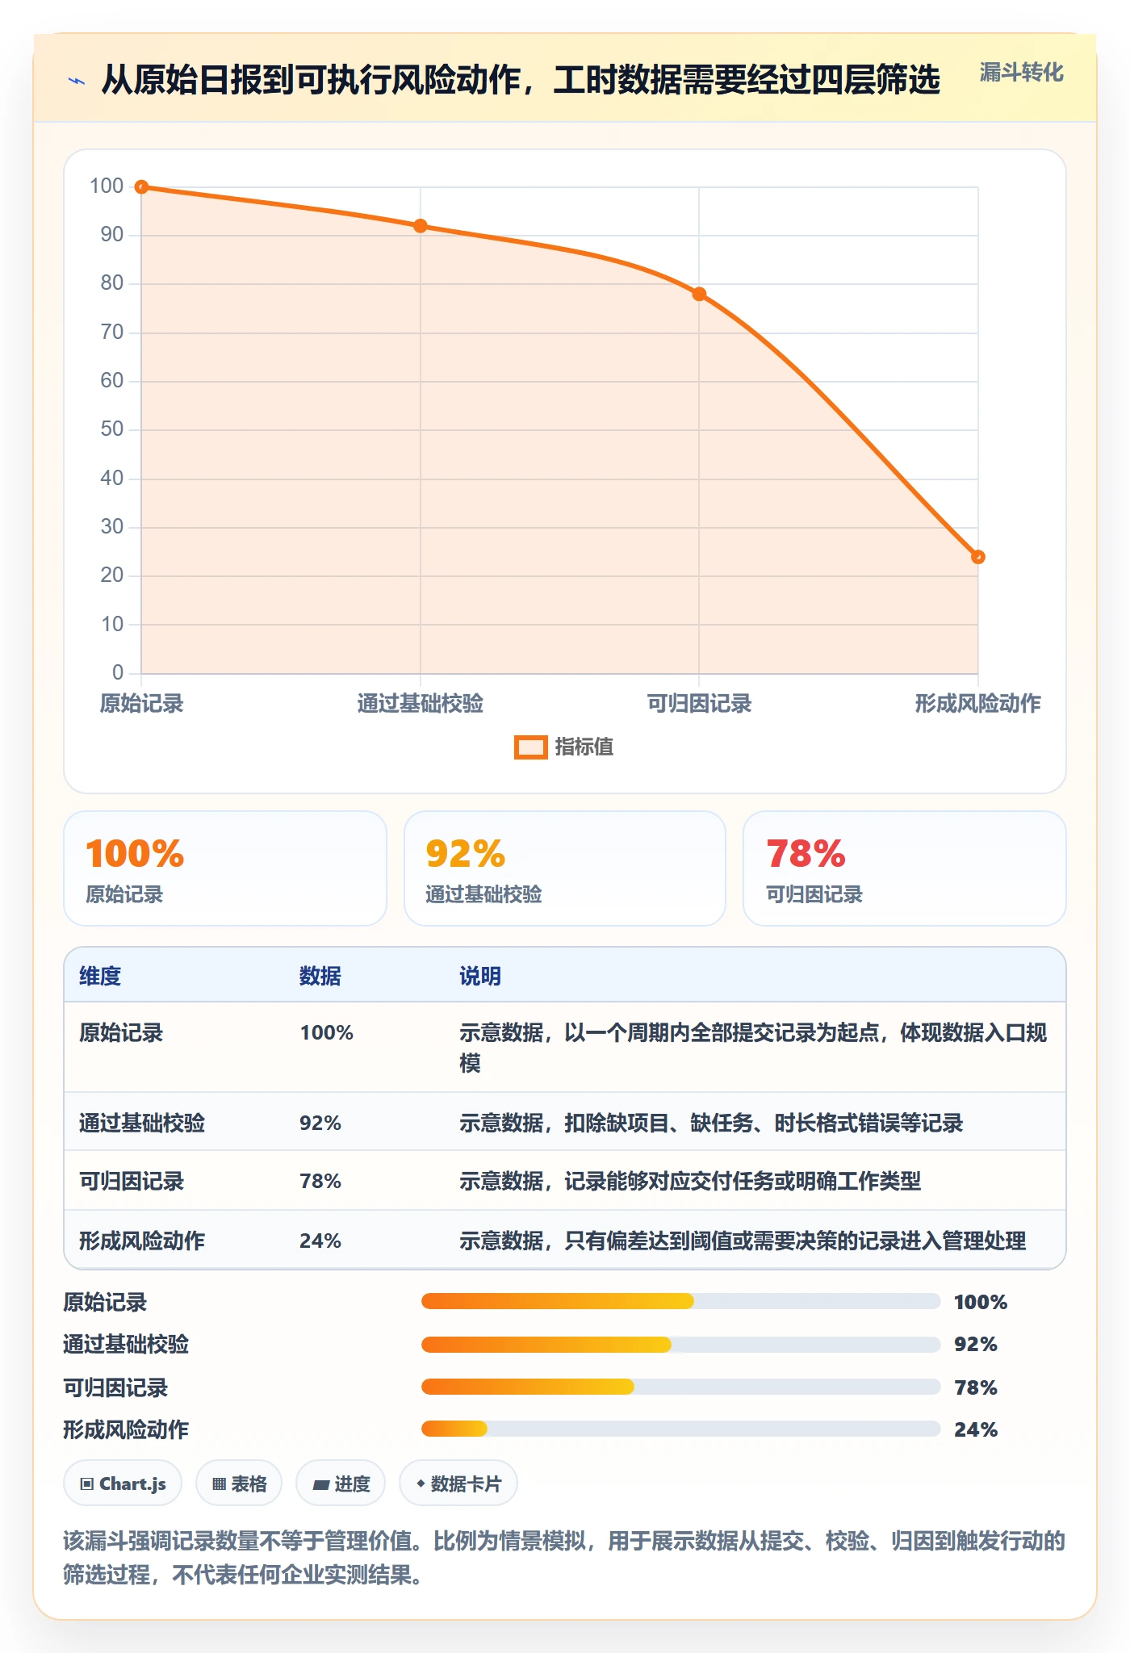Click the Chart.js chip
Image resolution: width=1130 pixels, height=1653 pixels.
point(123,1484)
